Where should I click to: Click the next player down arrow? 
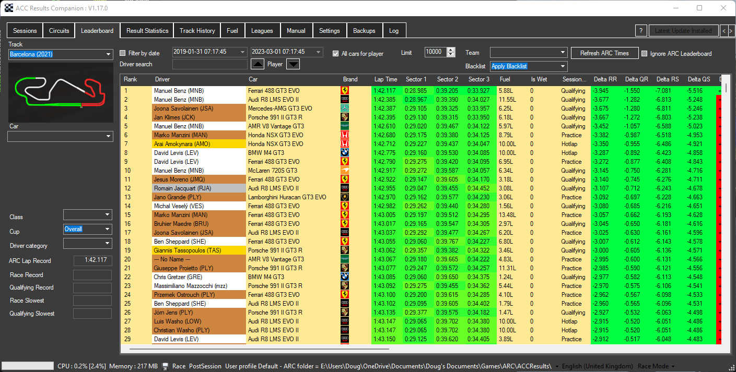point(293,64)
